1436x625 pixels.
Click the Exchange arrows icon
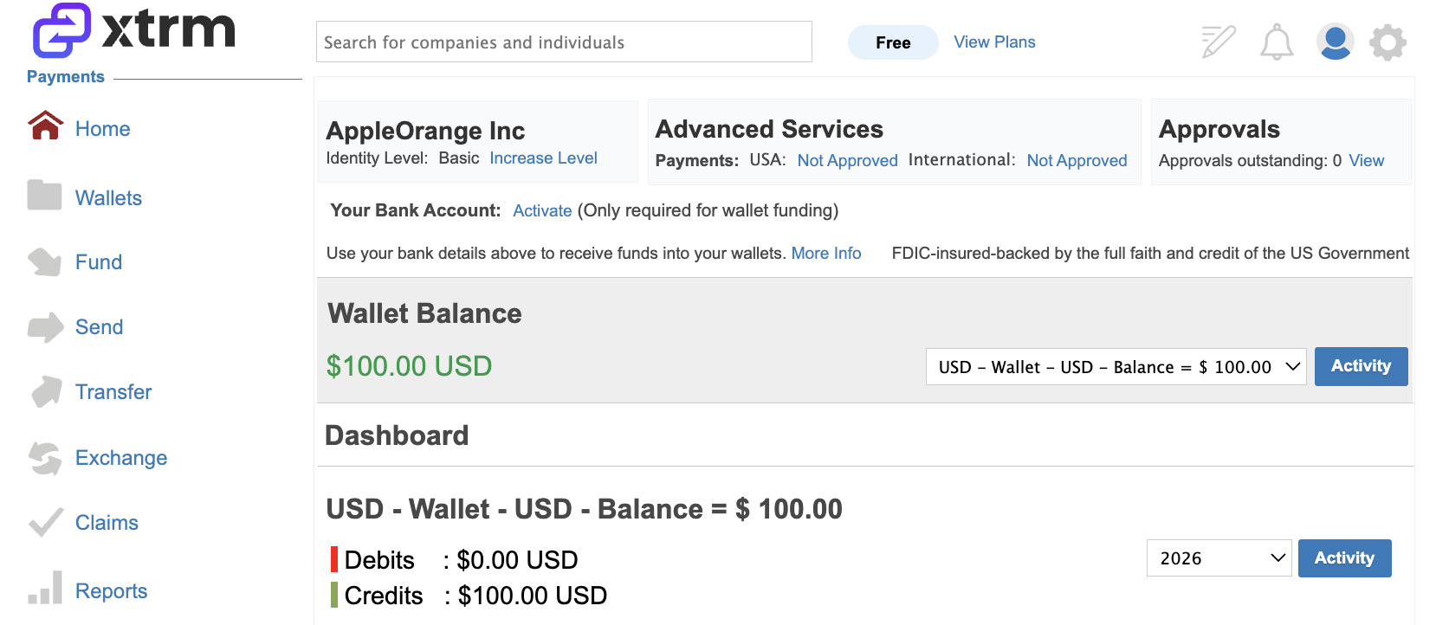tap(44, 458)
